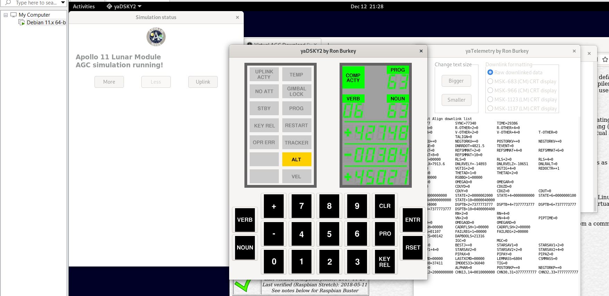Click the ENTR key on the DSKY
The width and height of the screenshot is (609, 296).
pyautogui.click(x=412, y=220)
